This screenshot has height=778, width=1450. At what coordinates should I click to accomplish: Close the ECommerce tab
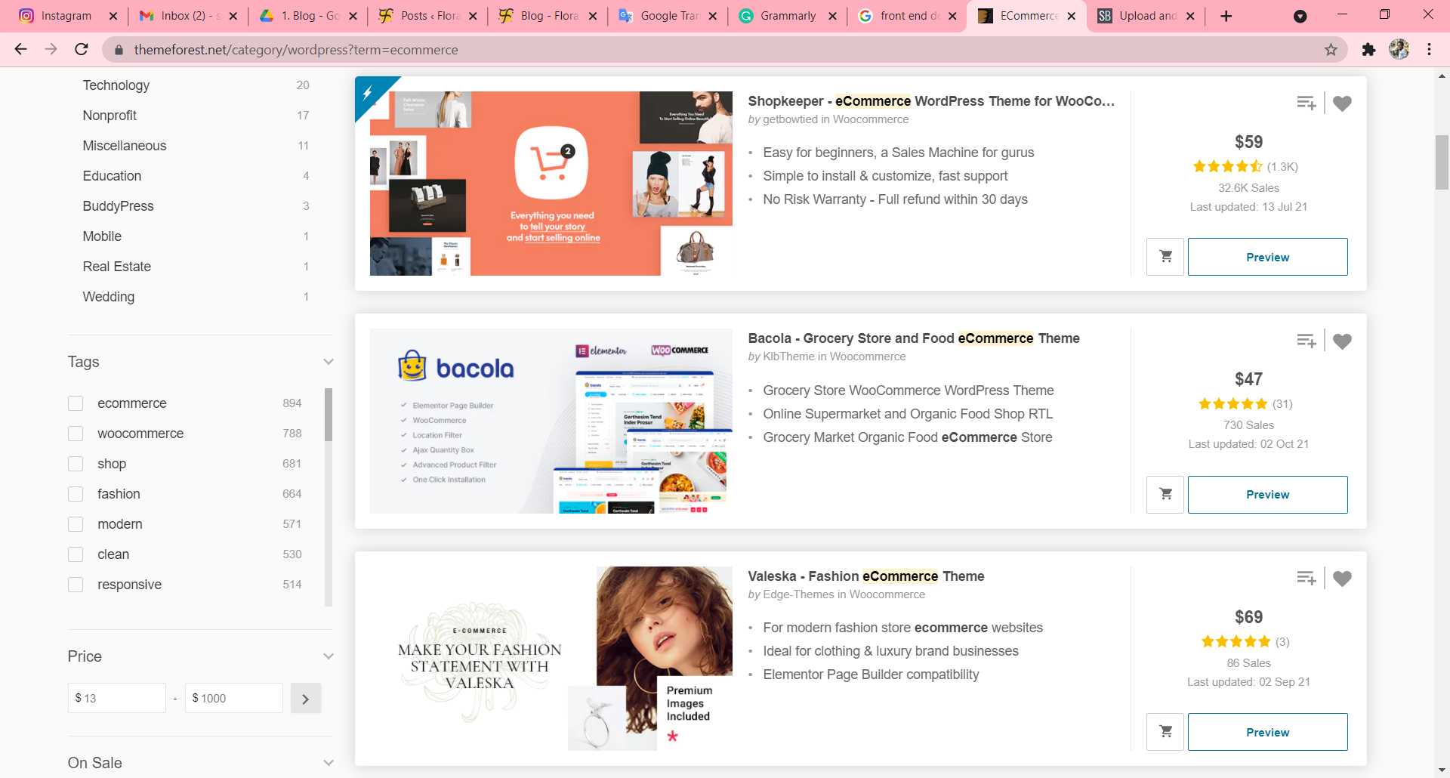[x=1071, y=16]
